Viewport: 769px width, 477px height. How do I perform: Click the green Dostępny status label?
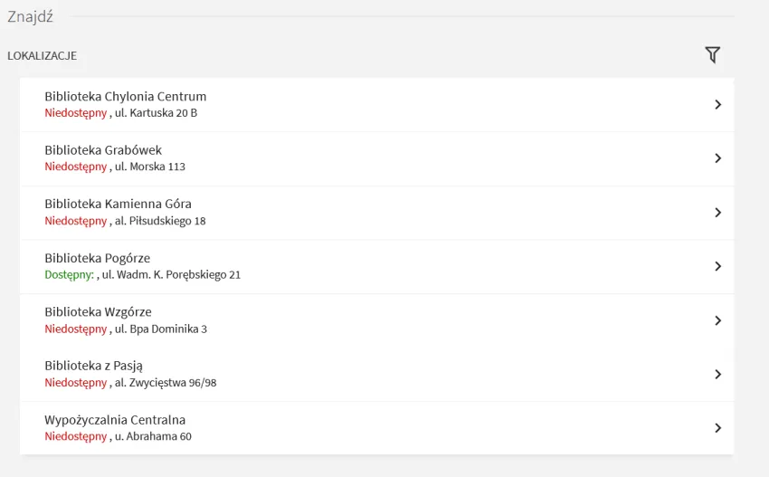[x=70, y=274]
